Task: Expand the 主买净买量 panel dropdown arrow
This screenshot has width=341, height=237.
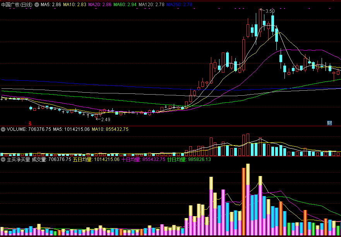Action: (3, 159)
